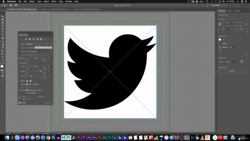This screenshot has width=250, height=141.
Task: Click the fx effects icon in Appearance
Action: pos(220,51)
